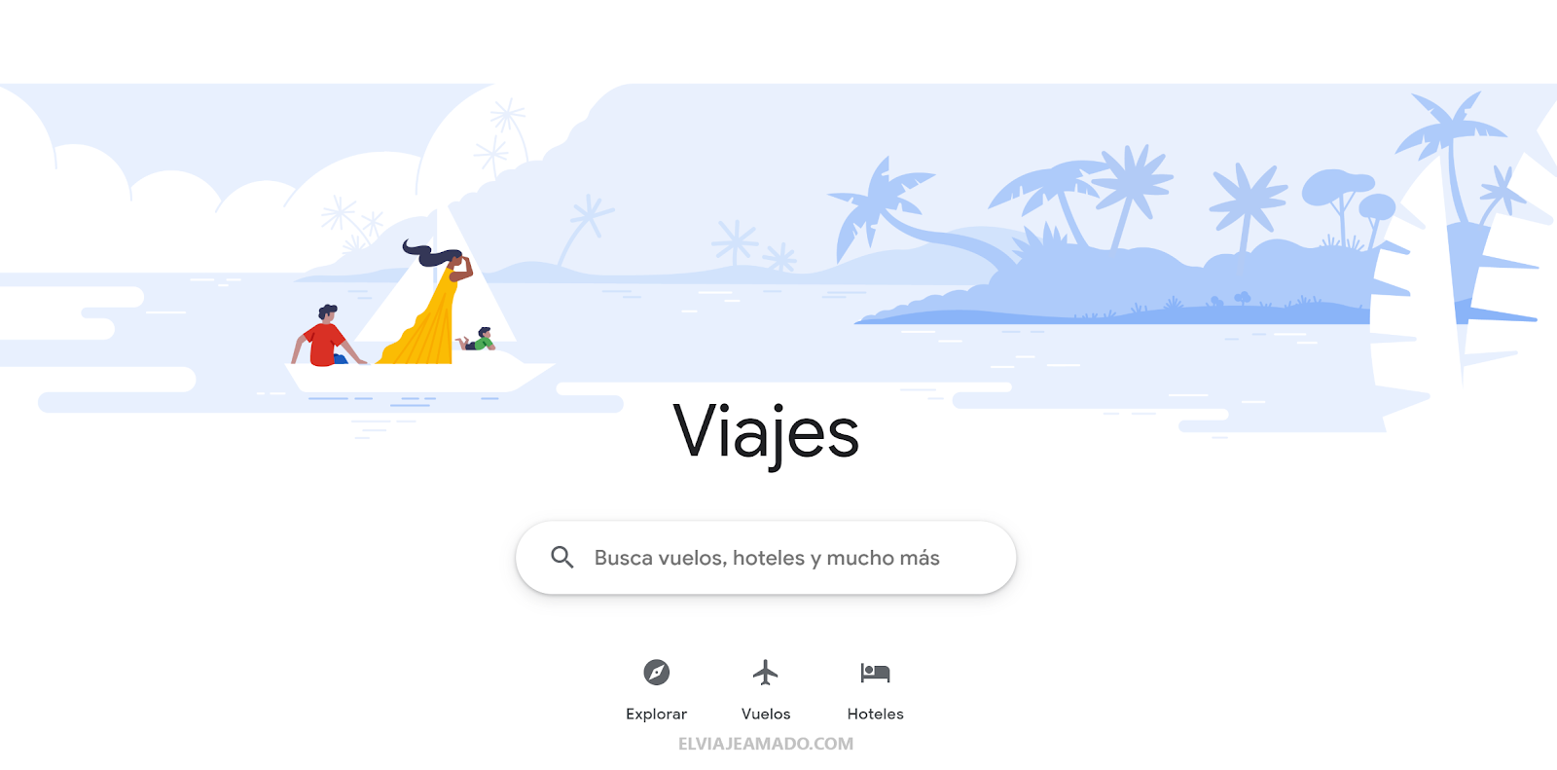Click the Vuelos label

[766, 714]
